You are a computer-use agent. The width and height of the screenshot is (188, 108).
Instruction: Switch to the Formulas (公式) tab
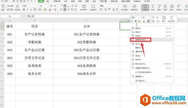tap(66, 1)
